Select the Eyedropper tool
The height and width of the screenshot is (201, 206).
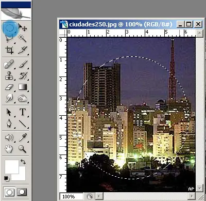[x=23, y=137]
